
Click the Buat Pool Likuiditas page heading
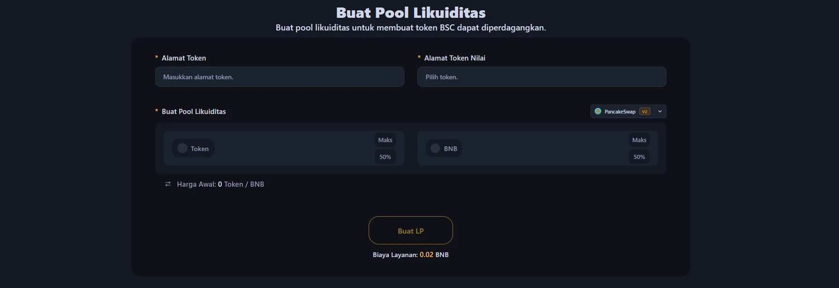(x=410, y=13)
